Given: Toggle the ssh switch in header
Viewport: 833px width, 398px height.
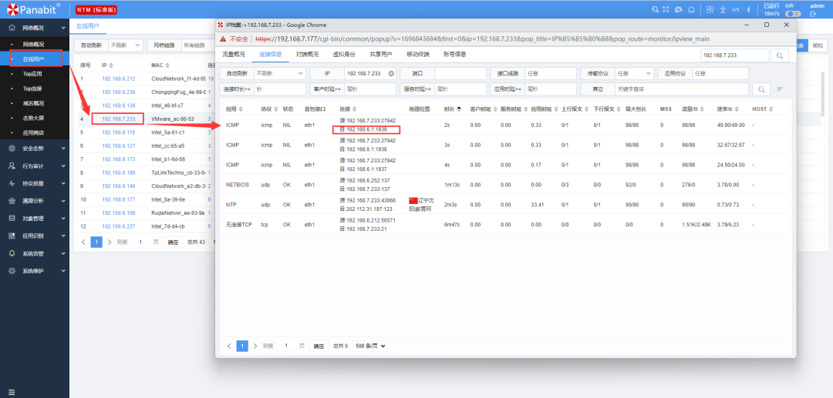Looking at the screenshot, I should point(793,14).
